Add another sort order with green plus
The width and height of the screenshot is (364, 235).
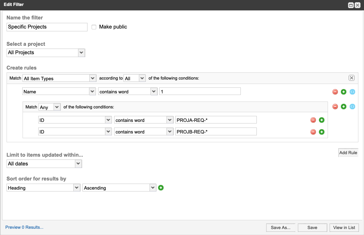[x=161, y=188]
